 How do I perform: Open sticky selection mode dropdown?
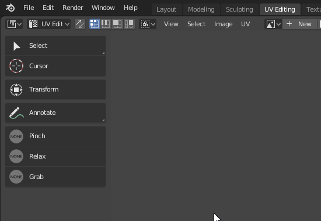[148, 24]
